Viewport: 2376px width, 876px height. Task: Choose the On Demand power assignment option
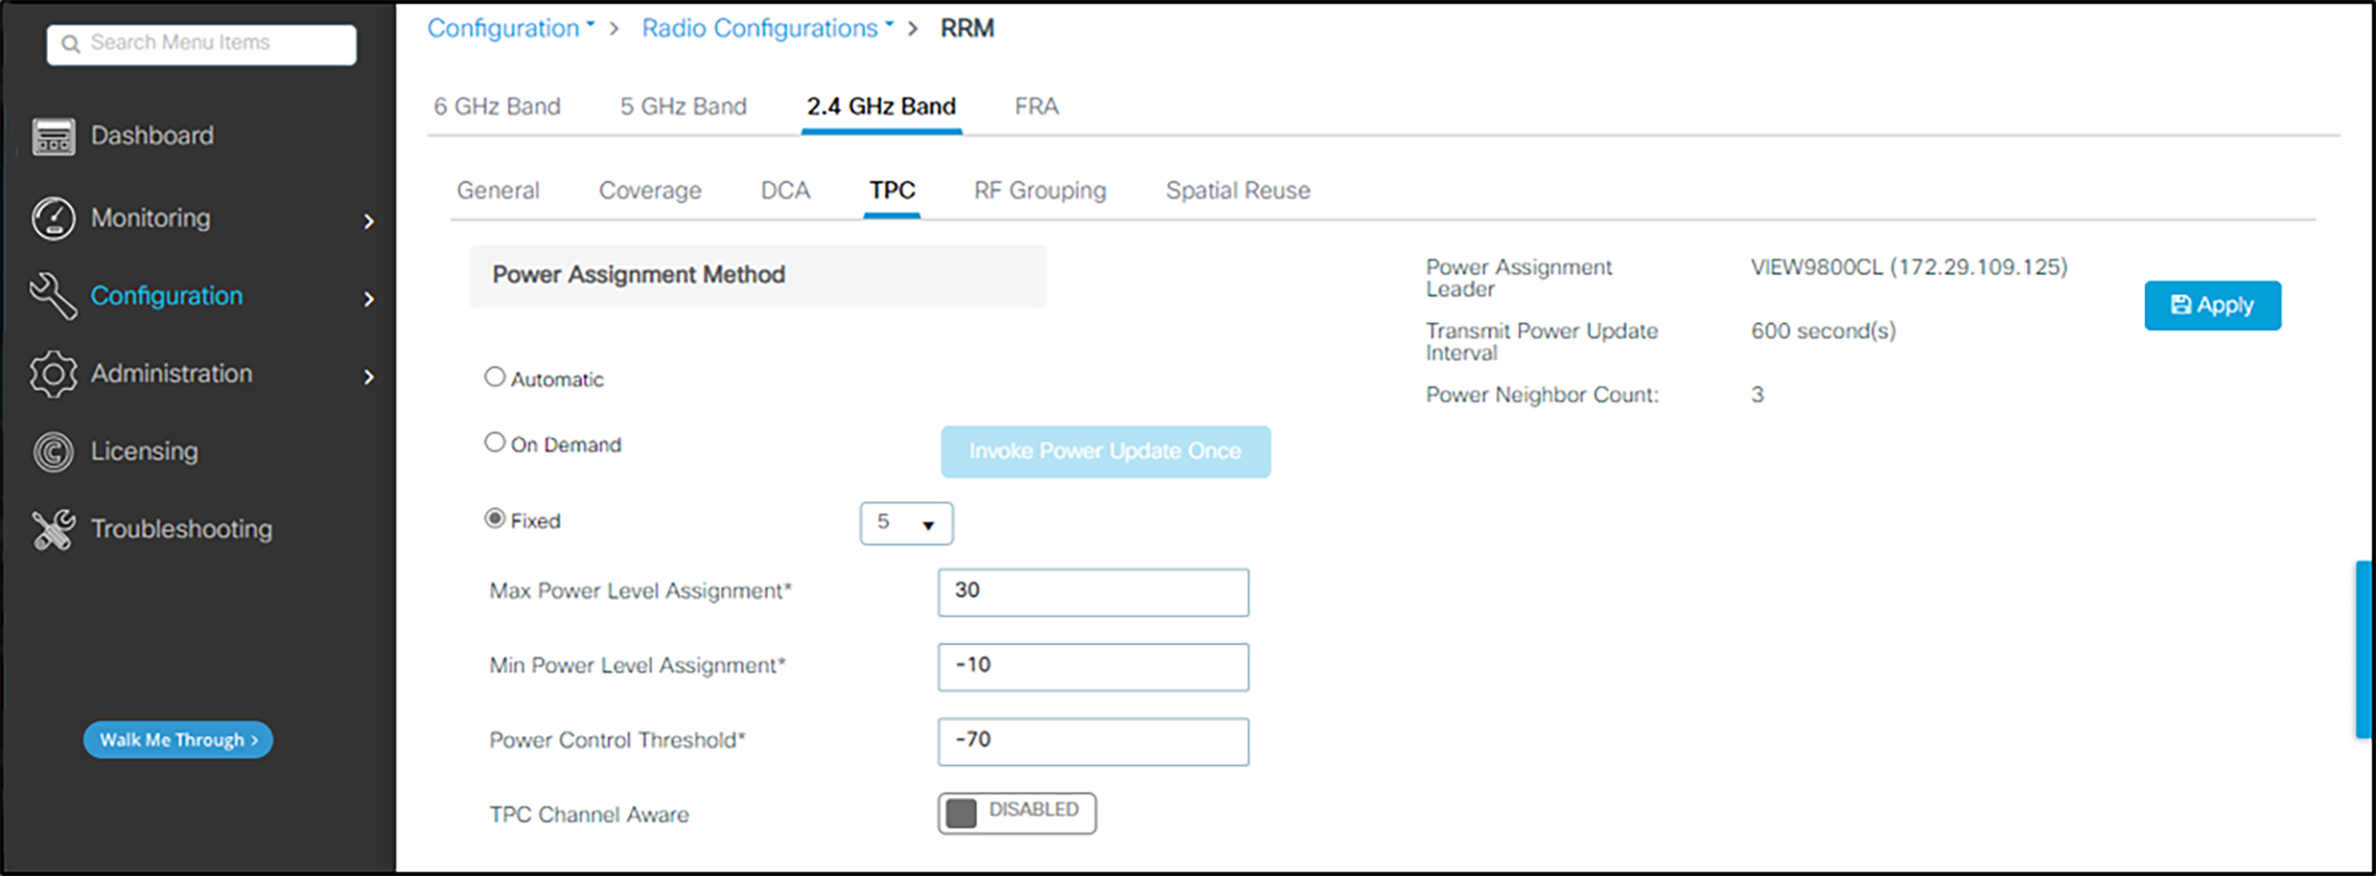tap(495, 443)
